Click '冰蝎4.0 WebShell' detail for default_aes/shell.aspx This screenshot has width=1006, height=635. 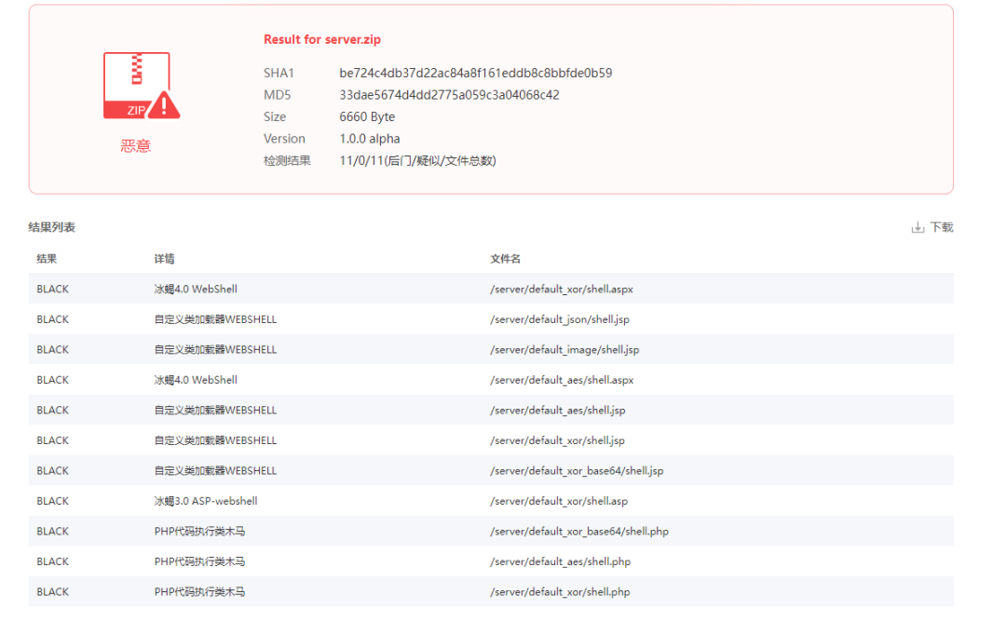pos(196,381)
